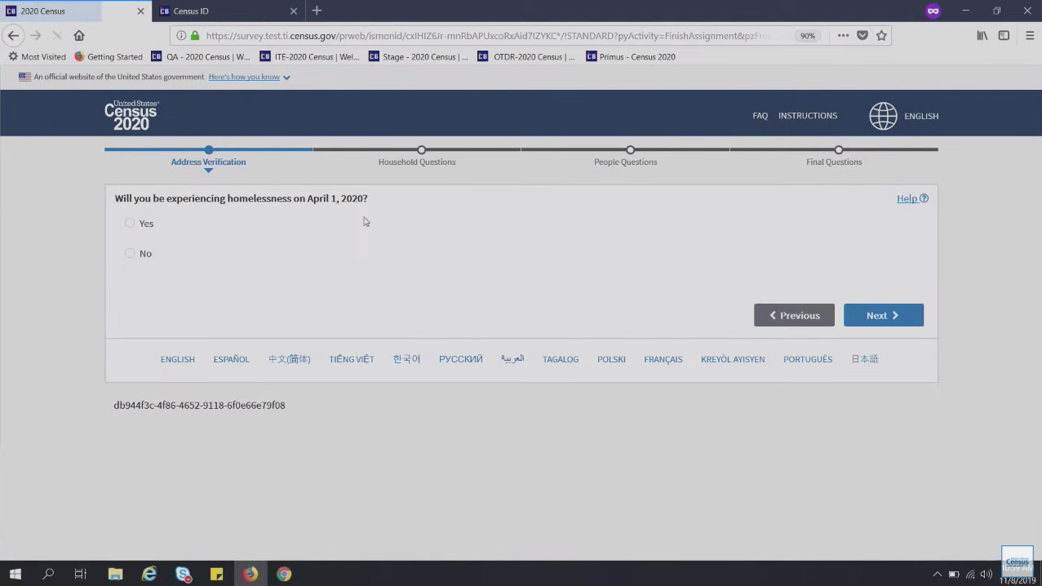Click the globe language icon
The width and height of the screenshot is (1042, 586).
[883, 116]
